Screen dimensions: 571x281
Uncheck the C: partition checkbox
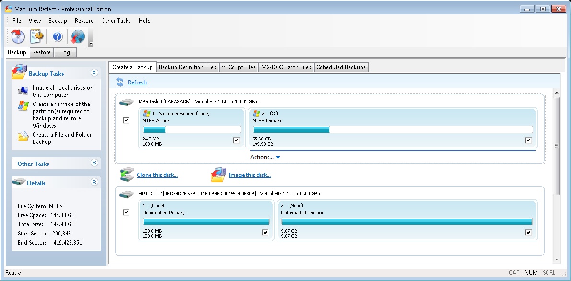click(x=528, y=140)
